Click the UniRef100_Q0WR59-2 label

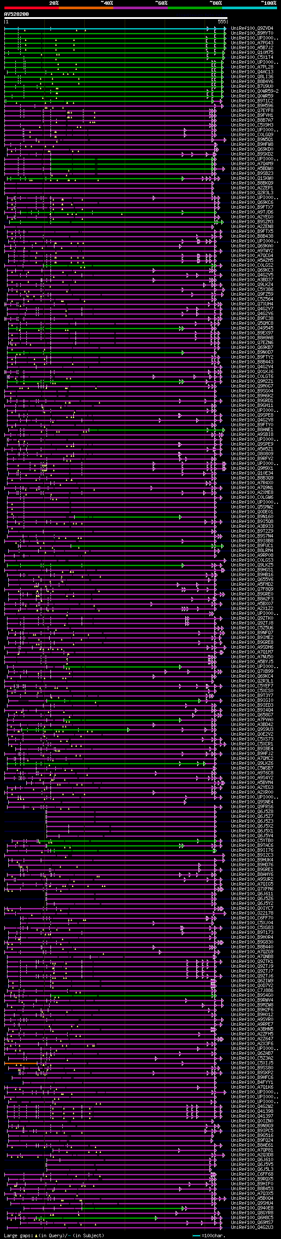pyautogui.click(x=255, y=91)
